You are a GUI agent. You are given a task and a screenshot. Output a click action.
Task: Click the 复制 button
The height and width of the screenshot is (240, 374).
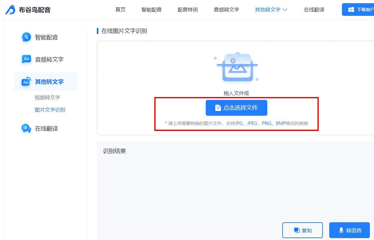(x=303, y=230)
